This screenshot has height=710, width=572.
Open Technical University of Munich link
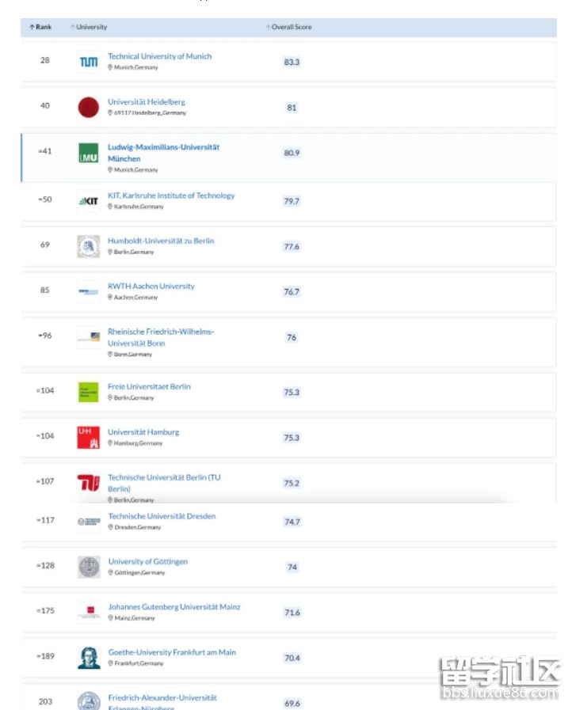click(x=159, y=56)
